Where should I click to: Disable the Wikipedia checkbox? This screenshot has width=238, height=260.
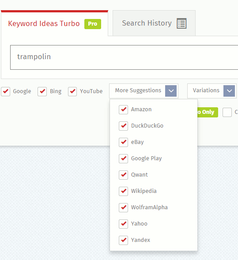[123, 191]
